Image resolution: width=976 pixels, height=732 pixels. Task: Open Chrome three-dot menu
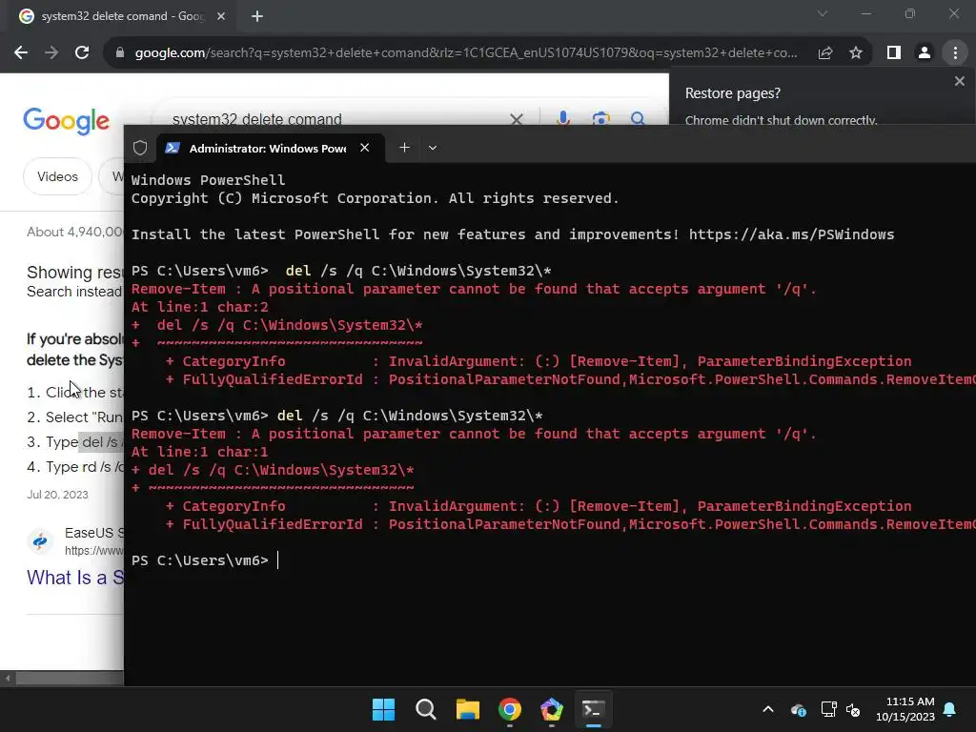[955, 53]
